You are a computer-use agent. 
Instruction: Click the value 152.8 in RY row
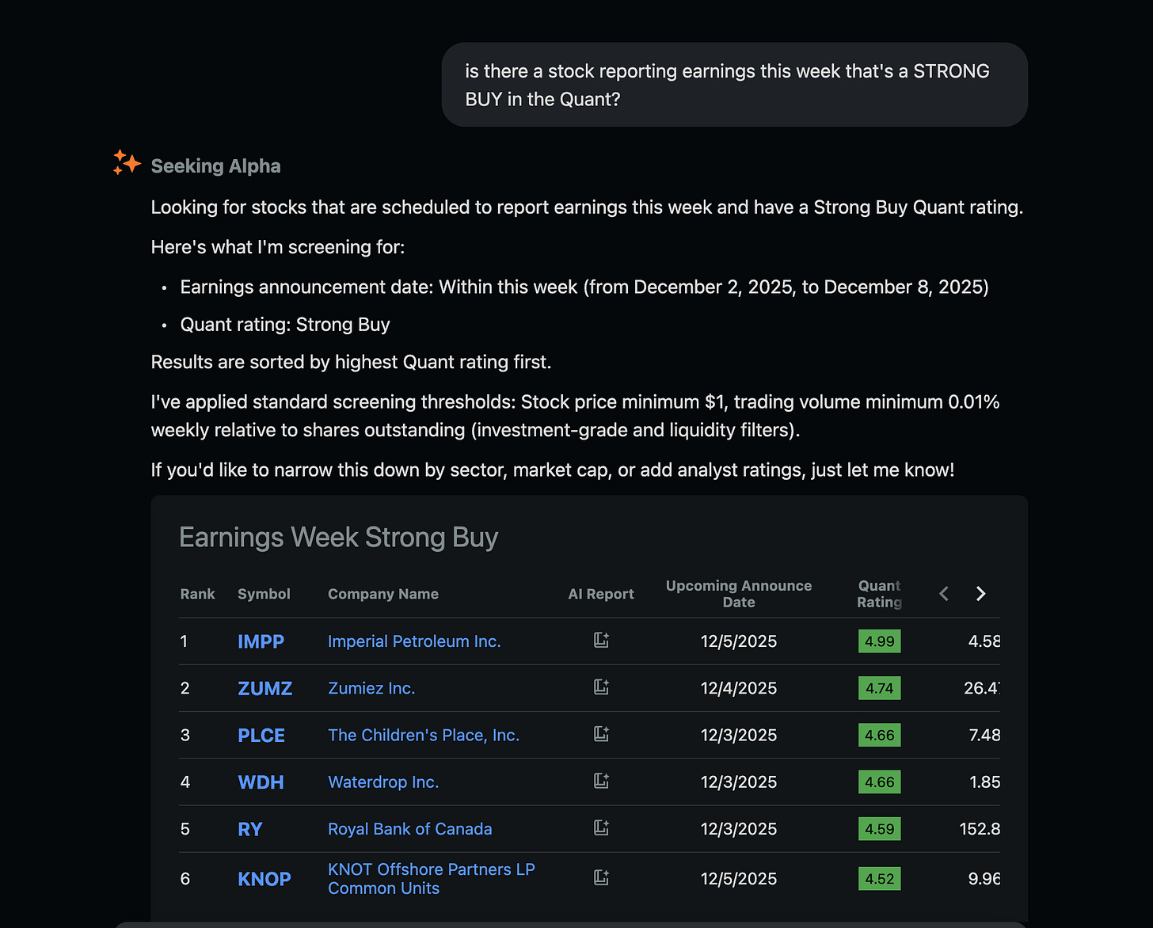coord(980,829)
